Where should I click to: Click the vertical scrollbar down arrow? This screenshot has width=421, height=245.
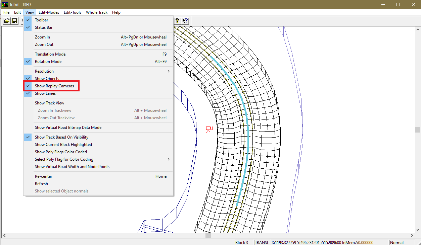(418, 230)
